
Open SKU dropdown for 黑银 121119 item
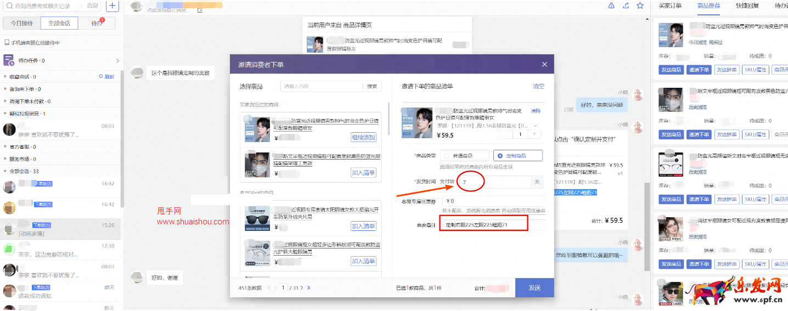click(x=536, y=126)
